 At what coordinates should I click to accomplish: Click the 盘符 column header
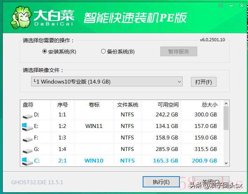click(28, 105)
